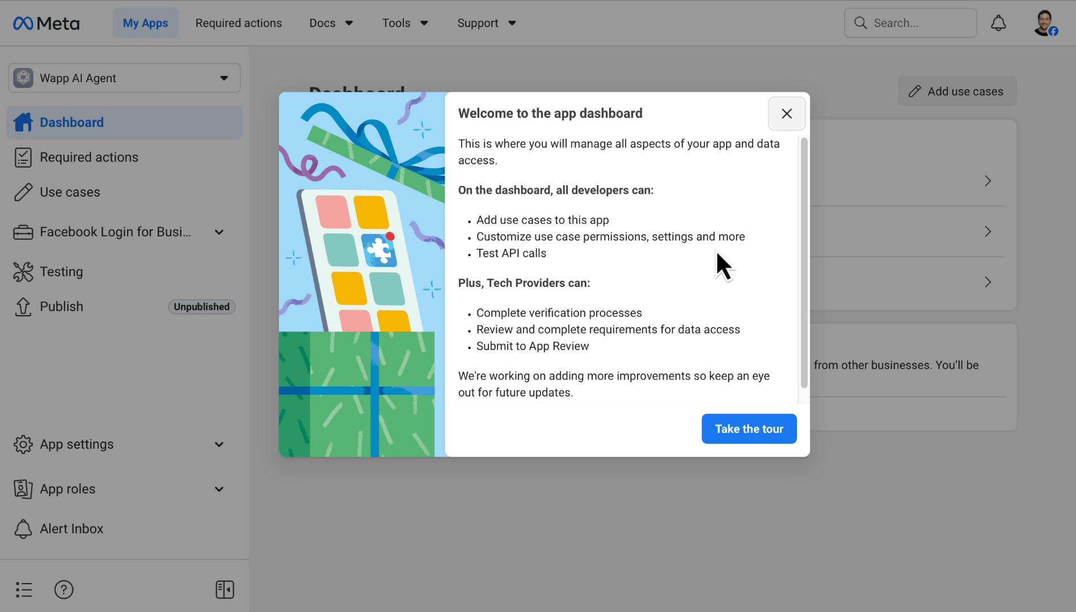Click the Required actions checklist icon
Viewport: 1076px width, 612px height.
[x=23, y=158]
